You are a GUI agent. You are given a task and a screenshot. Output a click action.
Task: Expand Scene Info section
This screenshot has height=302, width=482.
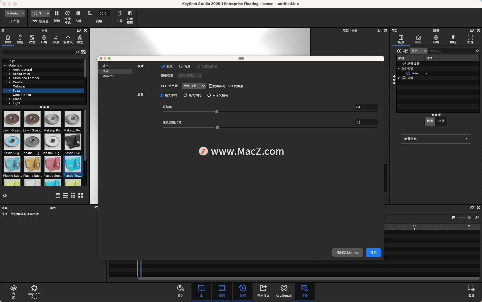[436, 139]
